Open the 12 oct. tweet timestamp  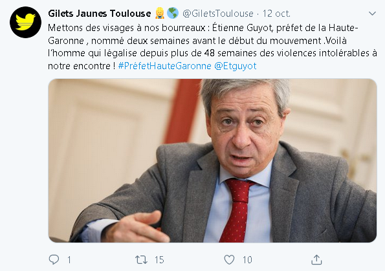pos(276,14)
